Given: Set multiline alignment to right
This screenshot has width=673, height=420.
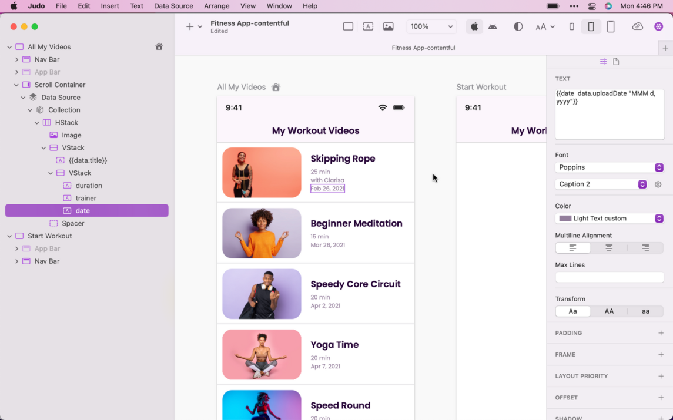Looking at the screenshot, I should coord(645,248).
